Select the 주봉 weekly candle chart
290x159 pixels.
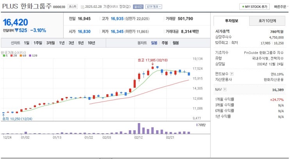click(165, 43)
